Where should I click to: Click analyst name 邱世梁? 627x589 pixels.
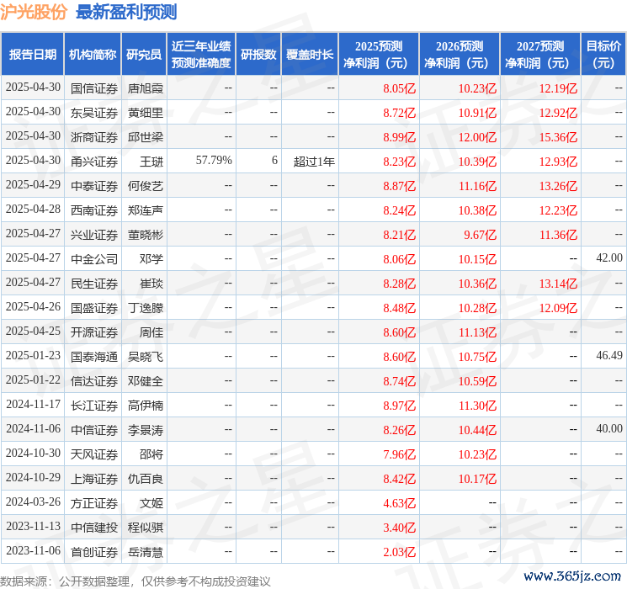[x=145, y=137]
